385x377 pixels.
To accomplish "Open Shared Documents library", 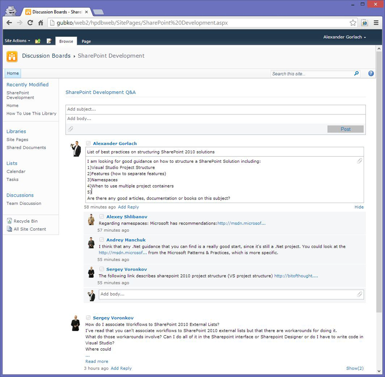I will click(x=26, y=147).
